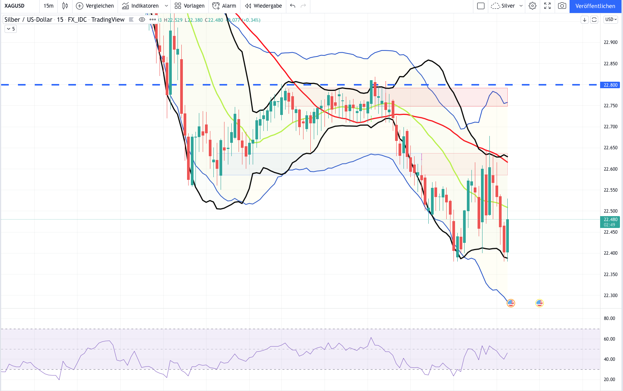Viewport: 623px width, 391px height.
Task: Click the 80.00 value on the oscillator scale
Action: pos(609,318)
